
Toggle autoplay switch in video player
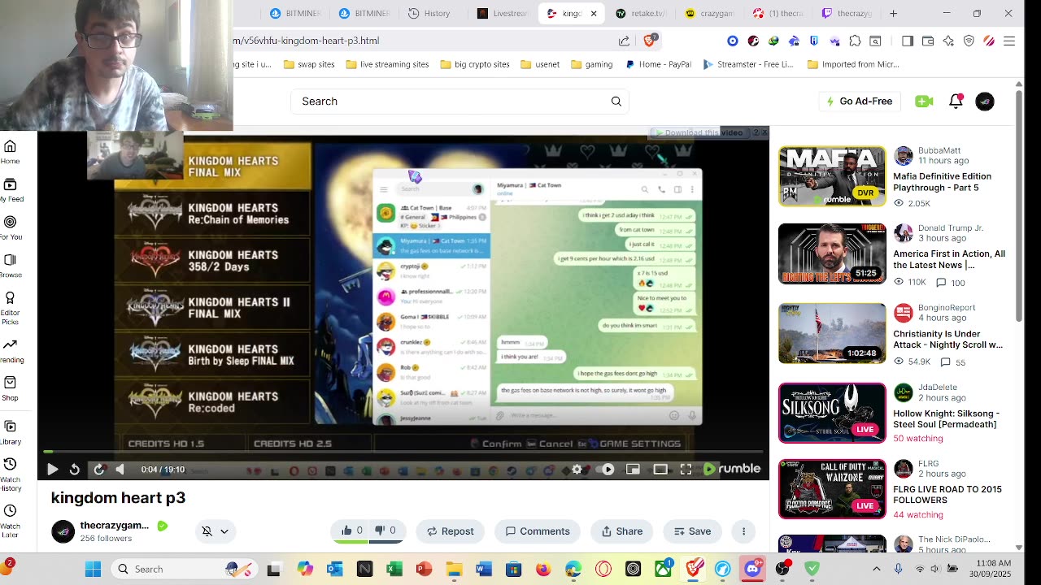point(607,469)
